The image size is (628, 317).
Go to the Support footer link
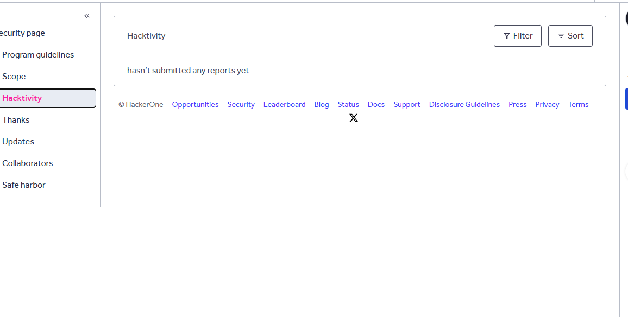406,104
